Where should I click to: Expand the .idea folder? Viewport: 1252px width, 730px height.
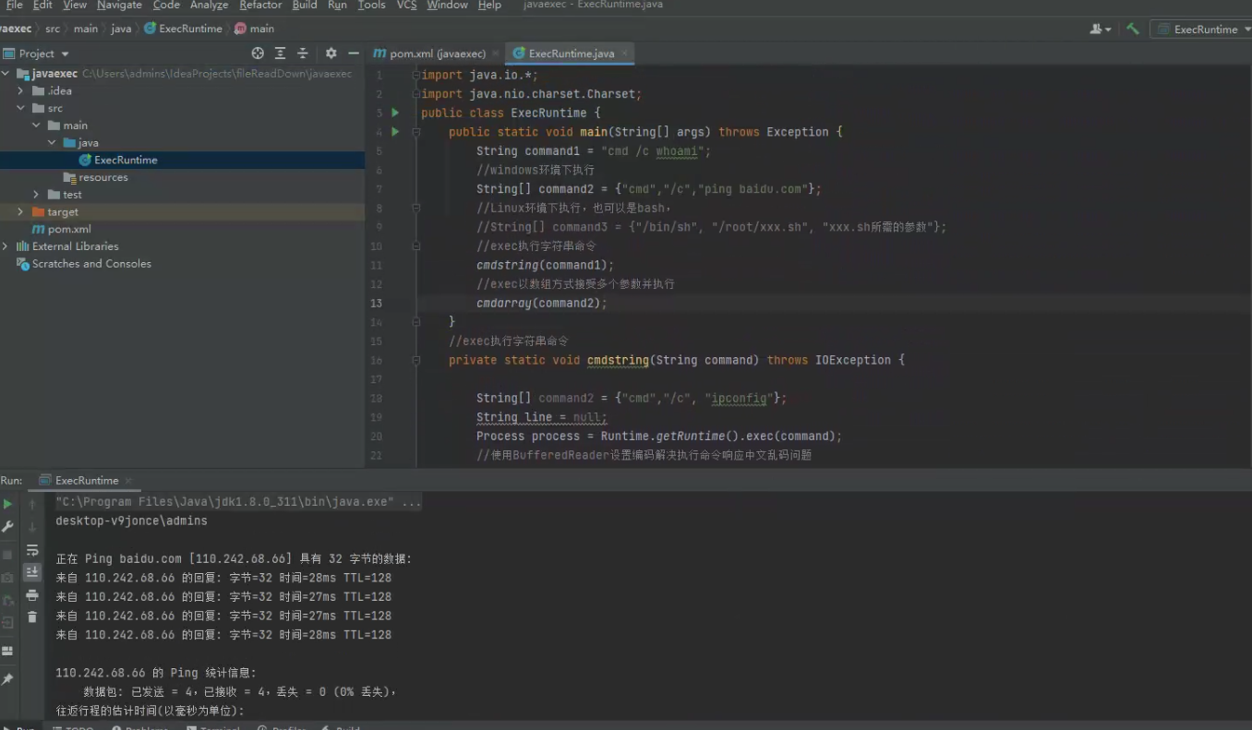(x=20, y=90)
